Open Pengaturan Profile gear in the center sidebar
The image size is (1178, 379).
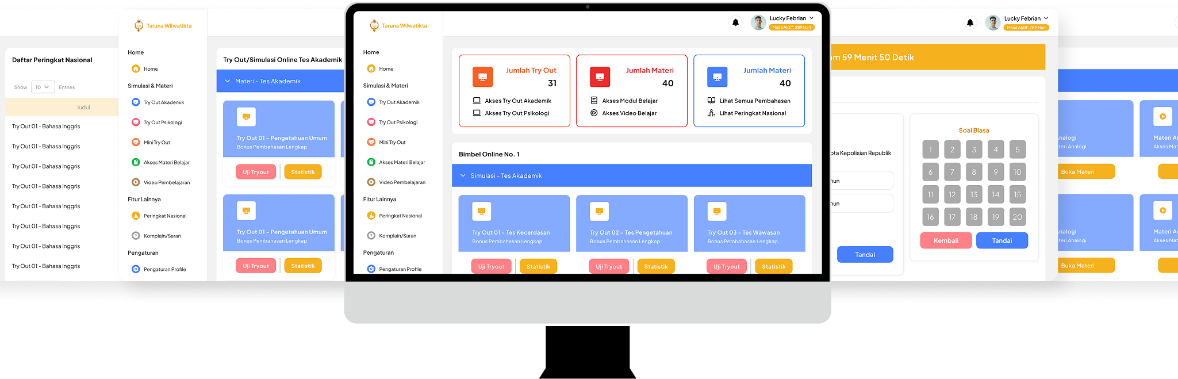pyautogui.click(x=371, y=269)
